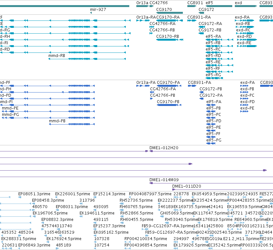
Task: Click the eIF5-RG transcript label
Action: tap(213, 75)
